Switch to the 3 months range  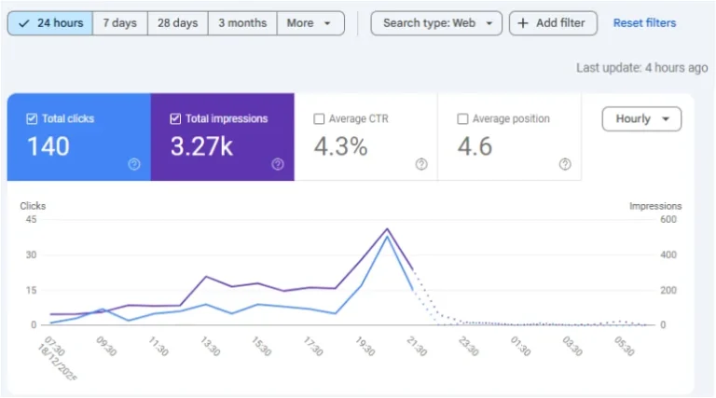point(241,23)
